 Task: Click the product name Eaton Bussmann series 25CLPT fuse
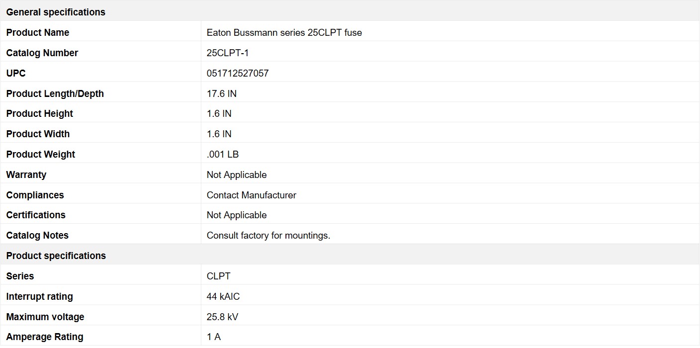pyautogui.click(x=284, y=32)
